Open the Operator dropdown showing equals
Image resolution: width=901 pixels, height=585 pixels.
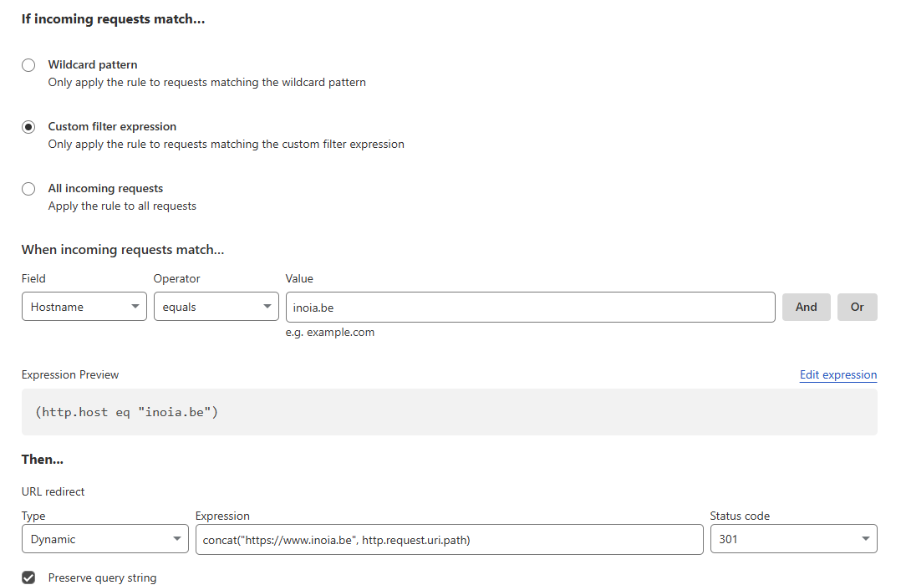216,307
